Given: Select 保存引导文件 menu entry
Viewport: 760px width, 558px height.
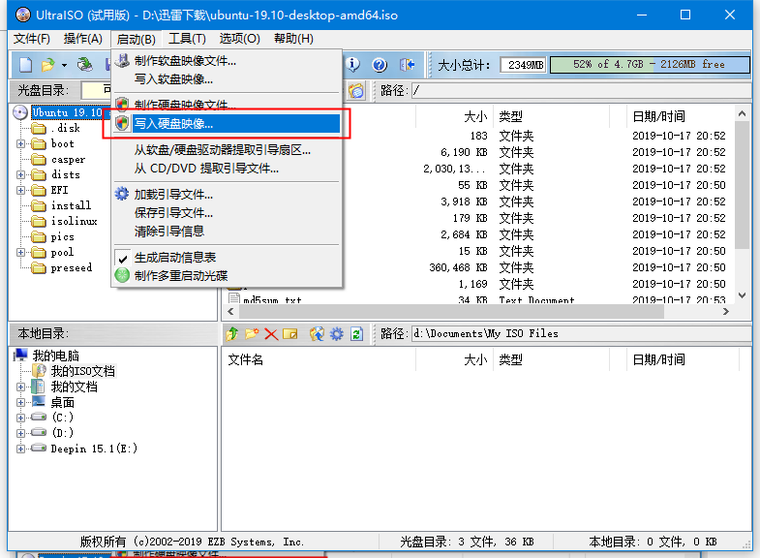Looking at the screenshot, I should tap(227, 213).
